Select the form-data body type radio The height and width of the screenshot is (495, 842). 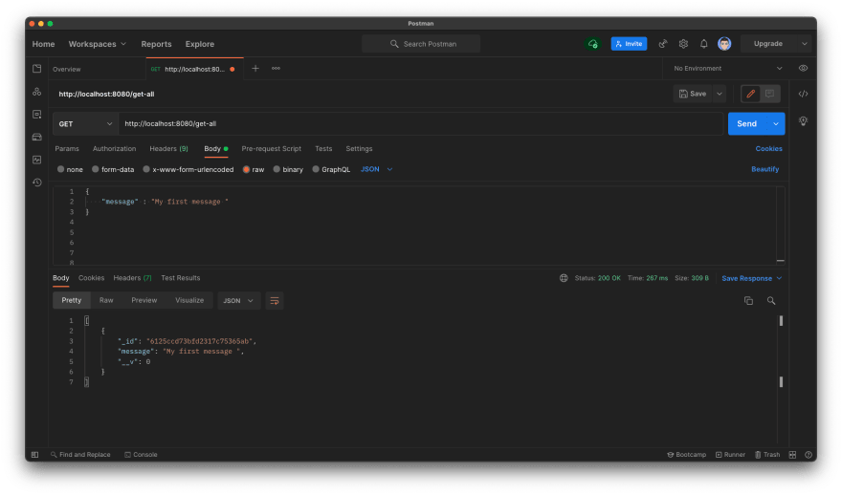coord(95,169)
